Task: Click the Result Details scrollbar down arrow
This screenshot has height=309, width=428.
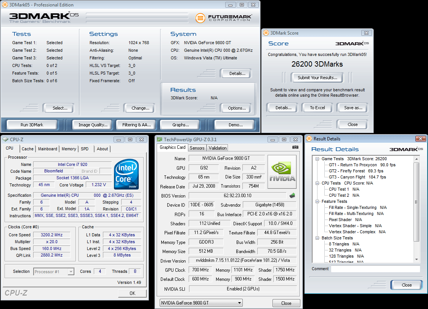Action: tap(417, 260)
